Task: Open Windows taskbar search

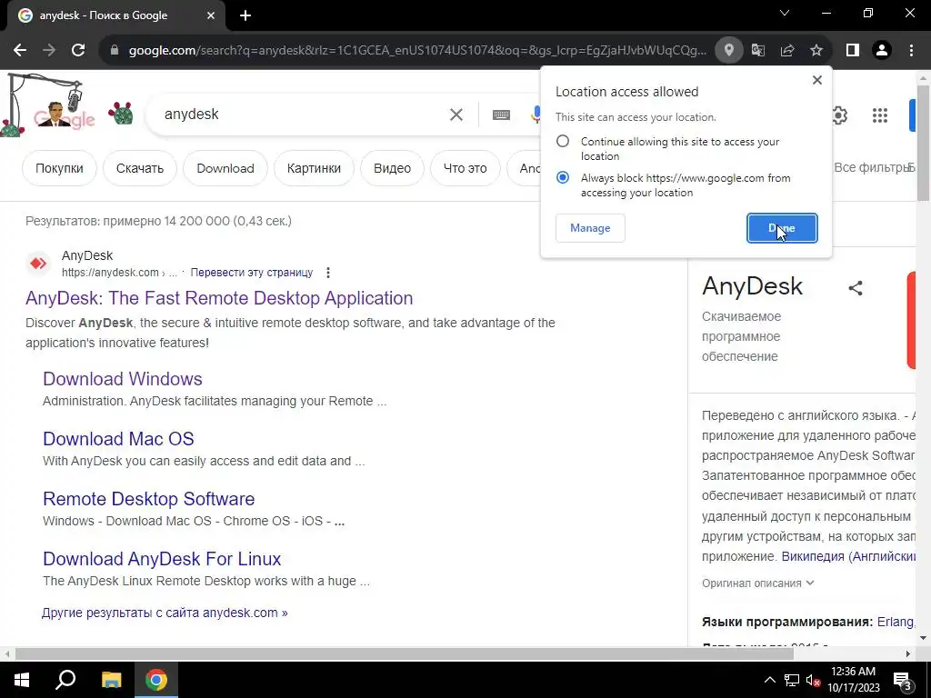Action: [65, 680]
